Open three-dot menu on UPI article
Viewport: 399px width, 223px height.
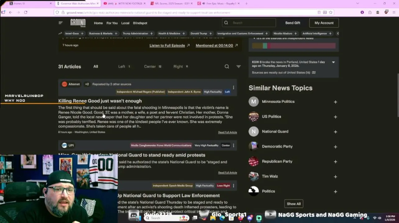coord(233,145)
